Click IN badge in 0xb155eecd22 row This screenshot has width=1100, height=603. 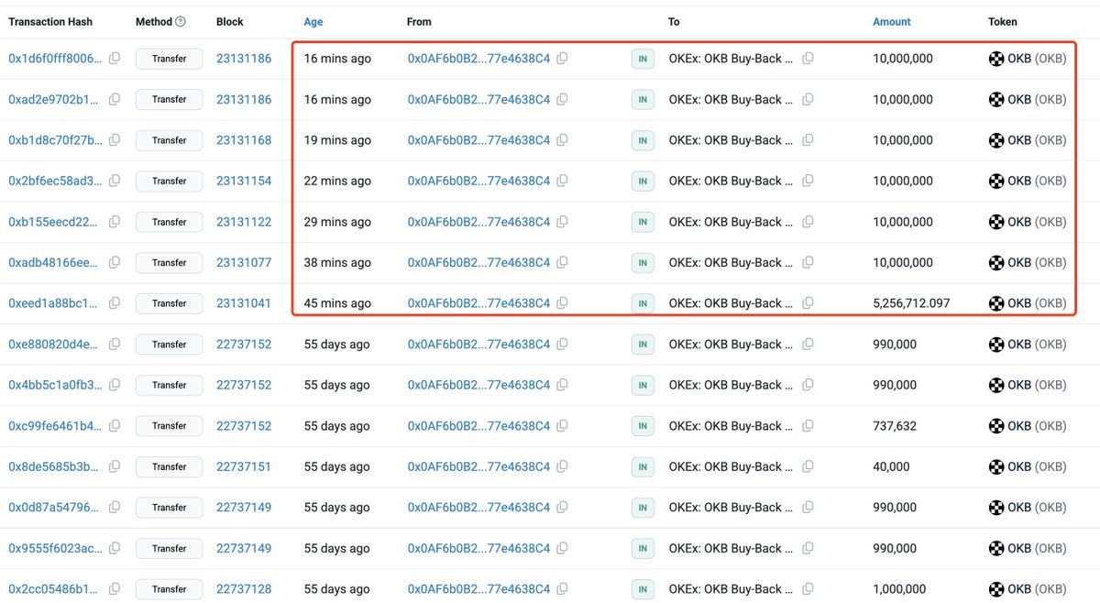pyautogui.click(x=643, y=222)
